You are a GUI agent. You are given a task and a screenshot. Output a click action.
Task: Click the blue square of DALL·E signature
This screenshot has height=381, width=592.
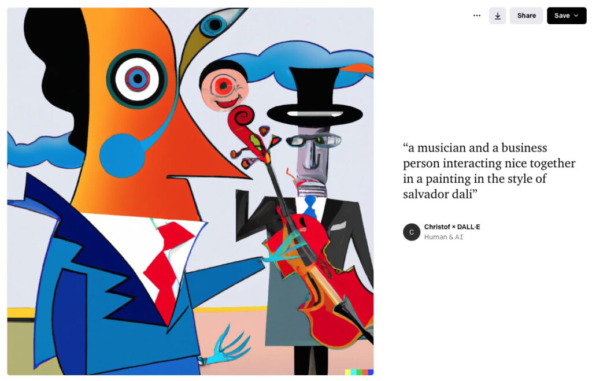371,372
